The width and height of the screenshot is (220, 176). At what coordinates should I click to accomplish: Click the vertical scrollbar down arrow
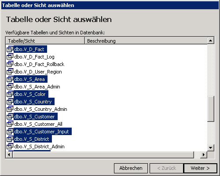click(211, 147)
